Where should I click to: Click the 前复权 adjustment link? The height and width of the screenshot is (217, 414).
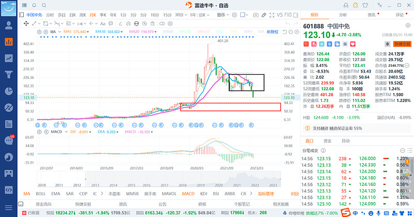click(273, 32)
